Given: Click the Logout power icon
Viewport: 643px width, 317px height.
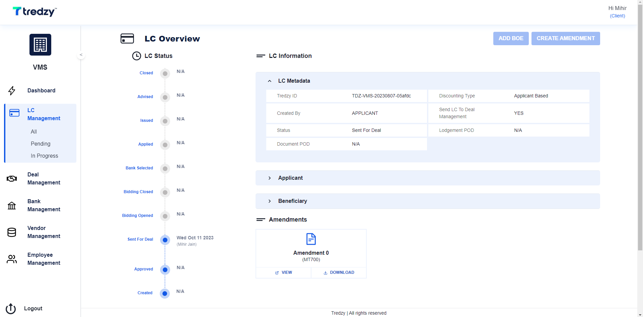Looking at the screenshot, I should point(11,309).
